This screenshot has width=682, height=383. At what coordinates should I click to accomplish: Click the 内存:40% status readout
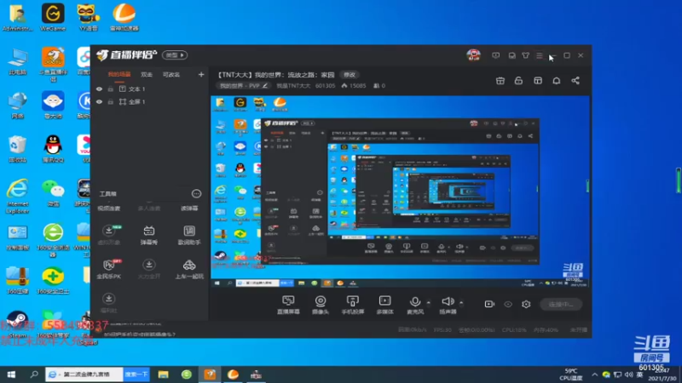(546, 330)
